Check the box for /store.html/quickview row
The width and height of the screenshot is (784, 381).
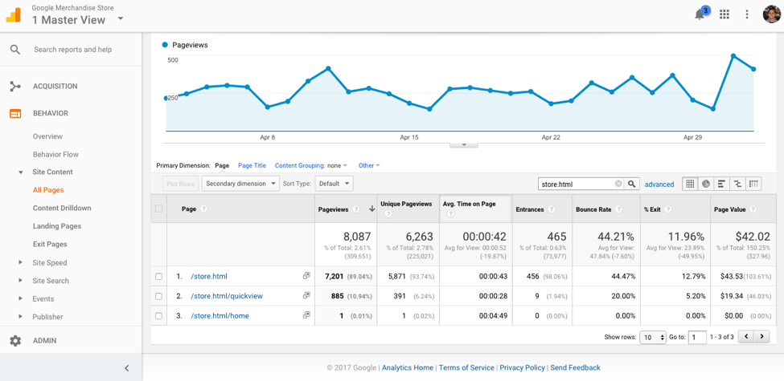pos(159,296)
